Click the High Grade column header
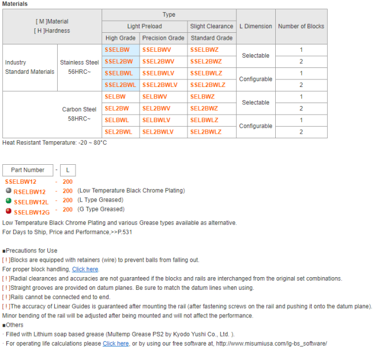The height and width of the screenshot is (348, 375). click(x=120, y=38)
